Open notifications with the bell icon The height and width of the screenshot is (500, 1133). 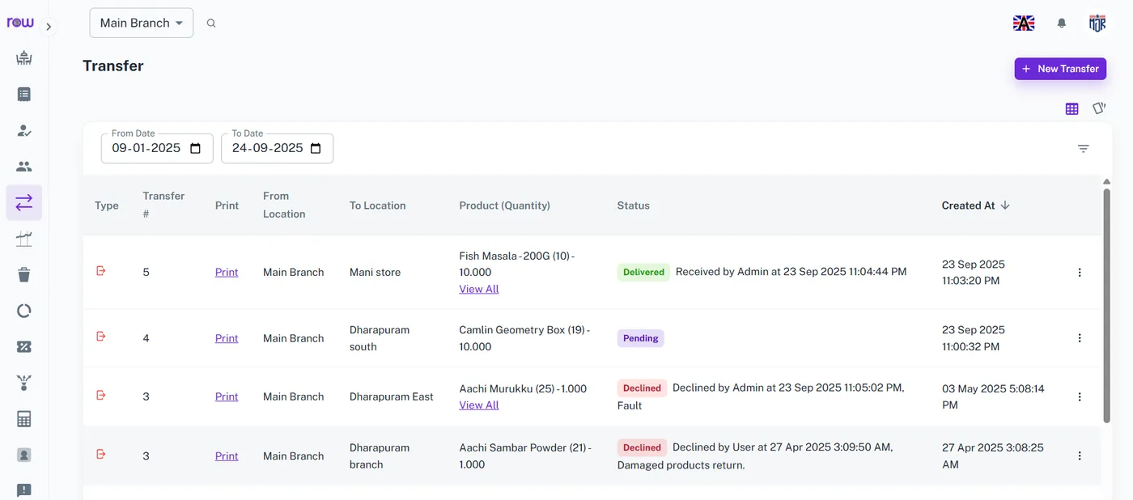point(1062,23)
